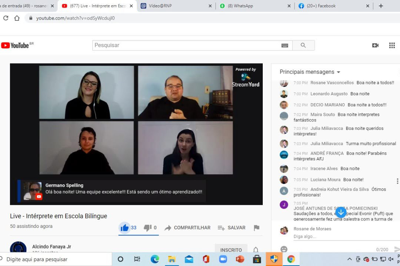This screenshot has width=400, height=266.
Task: Open Zoom from the Windows taskbar
Action: click(x=223, y=259)
